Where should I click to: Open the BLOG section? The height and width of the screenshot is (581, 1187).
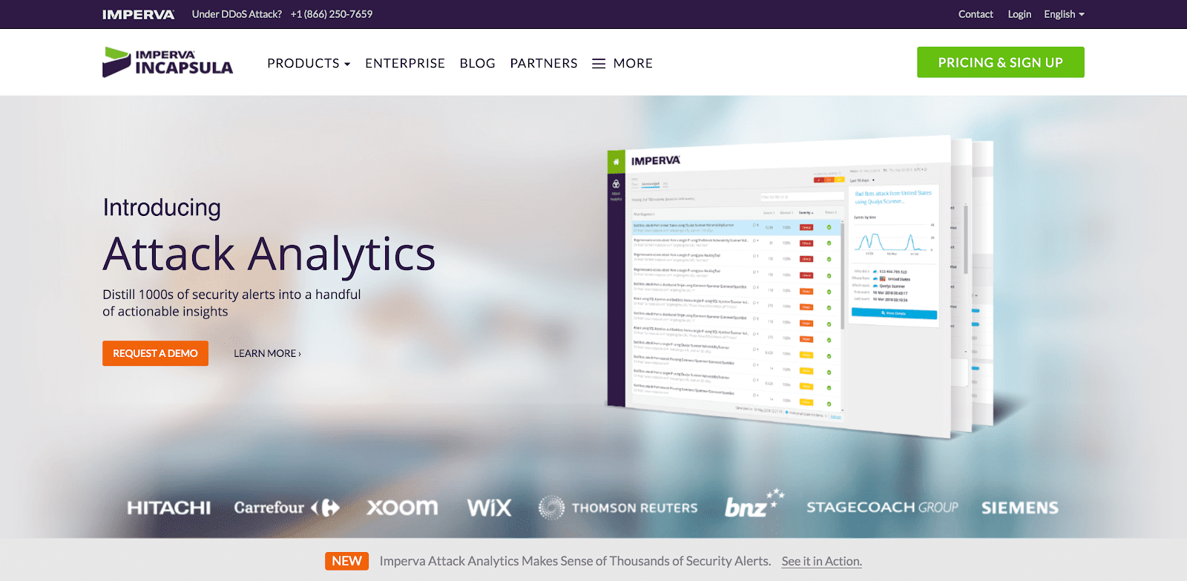477,64
